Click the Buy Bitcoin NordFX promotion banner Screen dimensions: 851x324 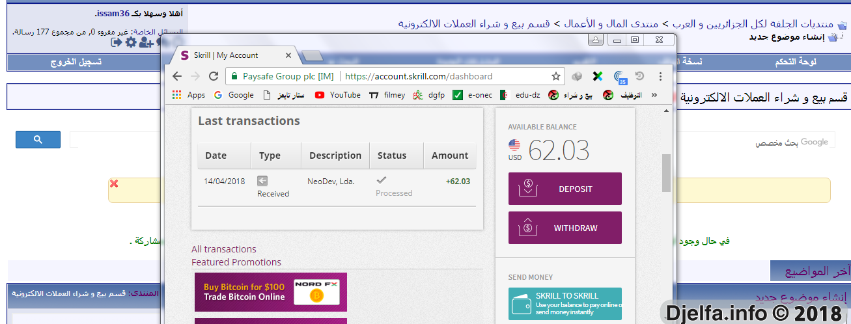click(271, 292)
